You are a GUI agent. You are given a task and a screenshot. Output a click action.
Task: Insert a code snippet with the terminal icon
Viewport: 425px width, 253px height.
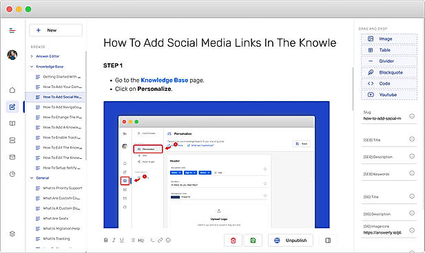(x=152, y=241)
